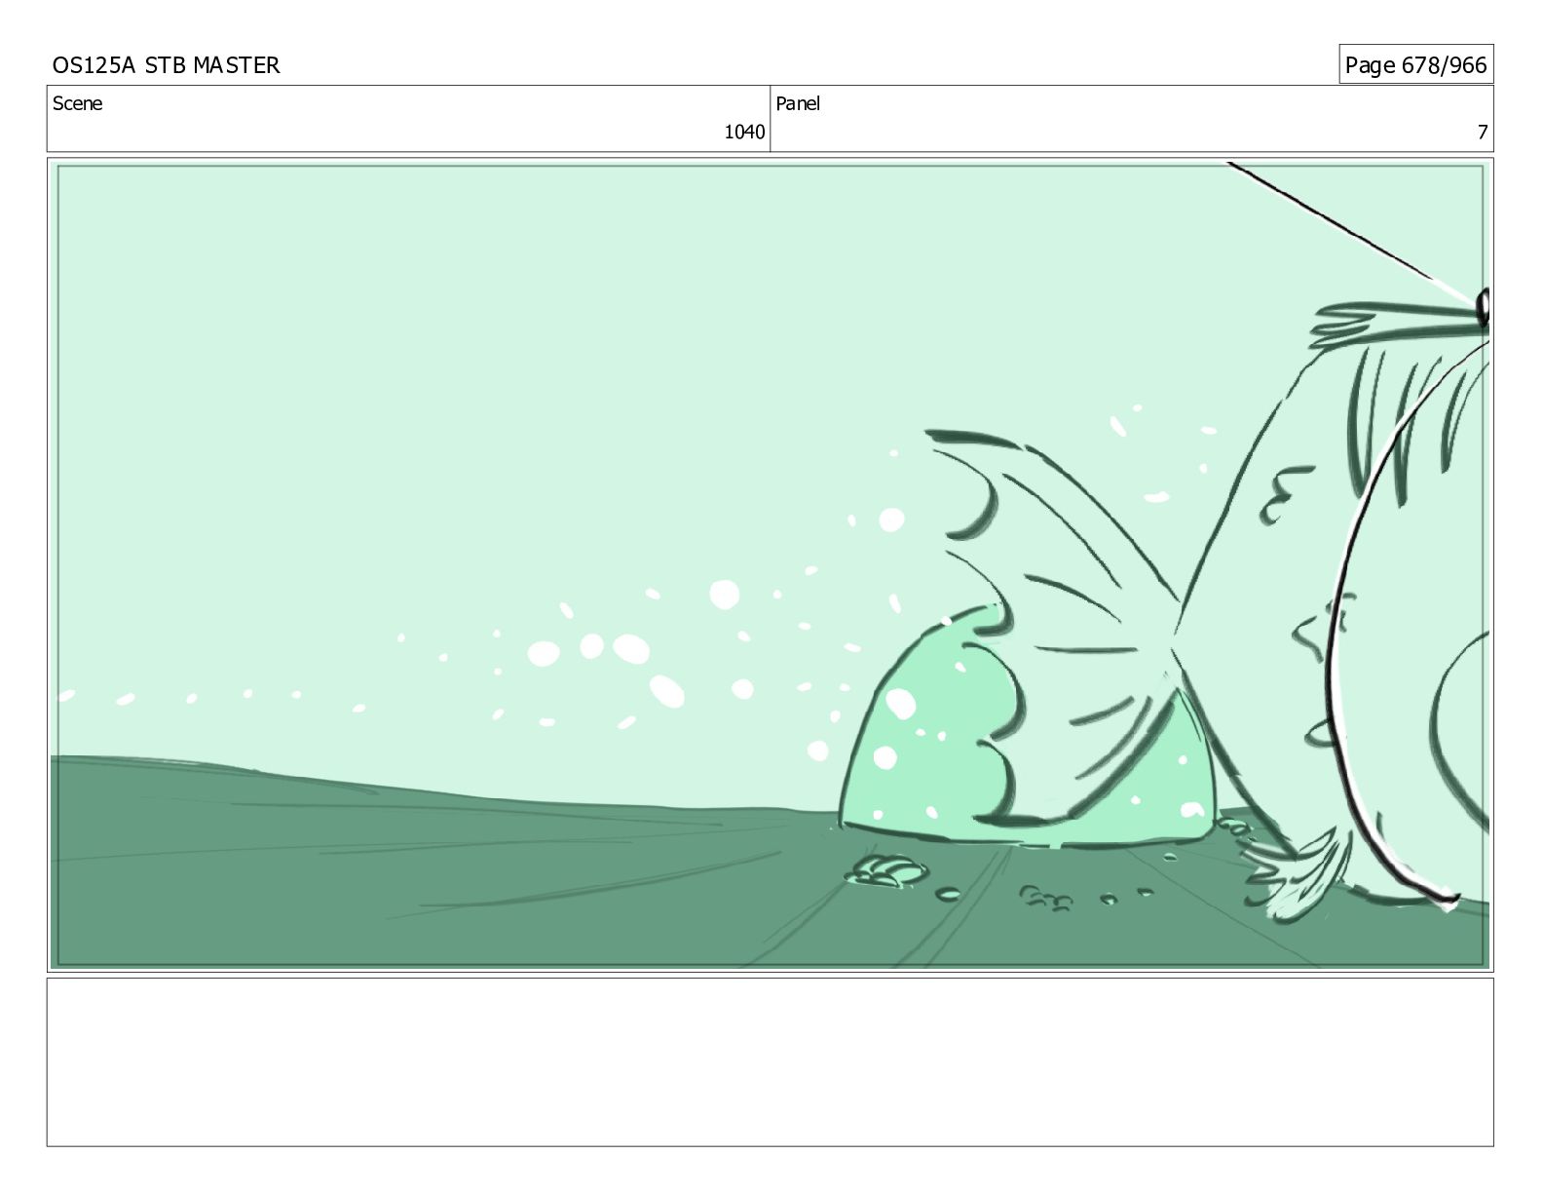Viewport: 1543px width, 1193px height.
Task: Click the scene number '1040'
Action: [x=744, y=133]
